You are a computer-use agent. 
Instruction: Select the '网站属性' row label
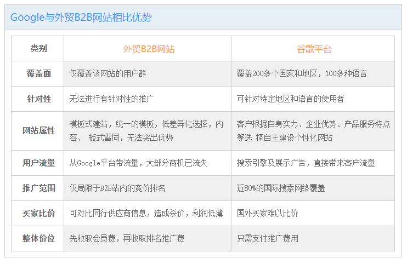39,130
